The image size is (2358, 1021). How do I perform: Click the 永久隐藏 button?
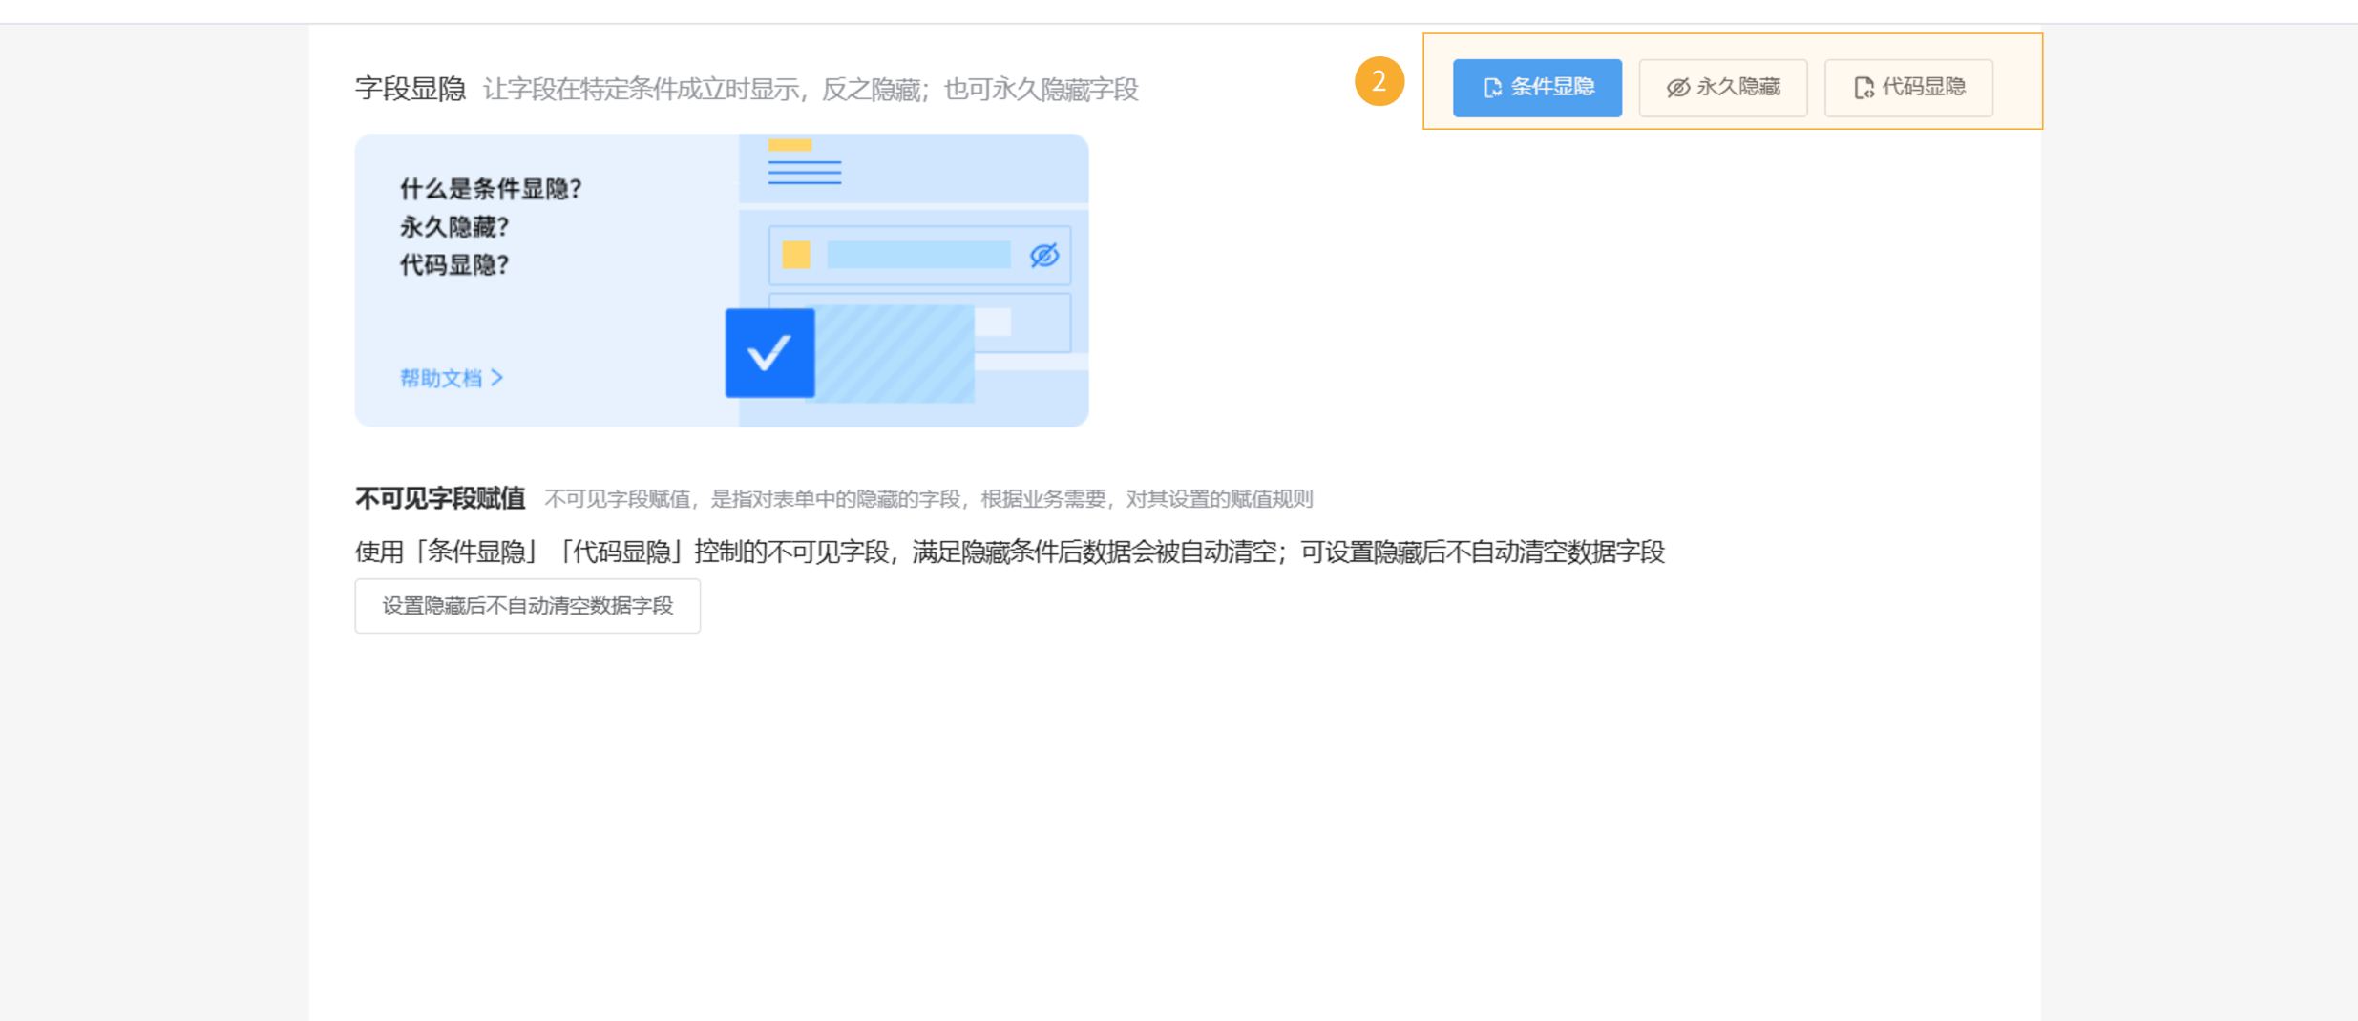tap(1723, 88)
